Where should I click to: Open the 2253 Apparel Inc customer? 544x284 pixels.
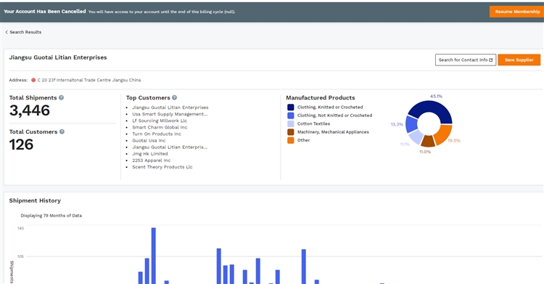click(152, 161)
